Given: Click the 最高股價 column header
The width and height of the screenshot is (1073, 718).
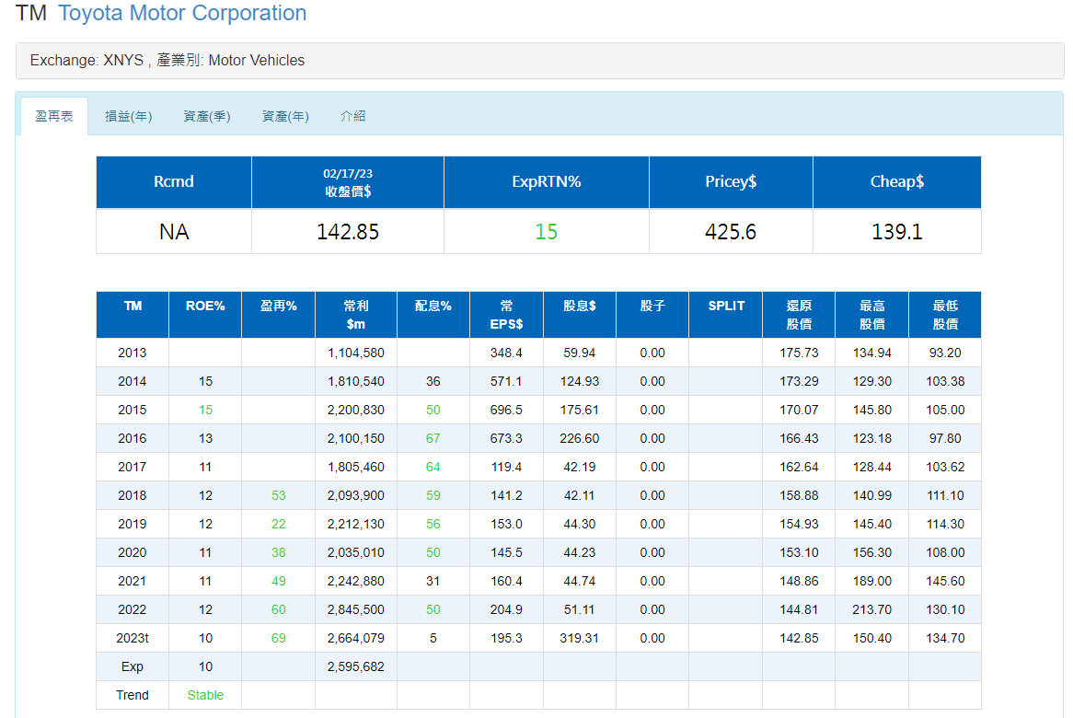Looking at the screenshot, I should tap(871, 315).
